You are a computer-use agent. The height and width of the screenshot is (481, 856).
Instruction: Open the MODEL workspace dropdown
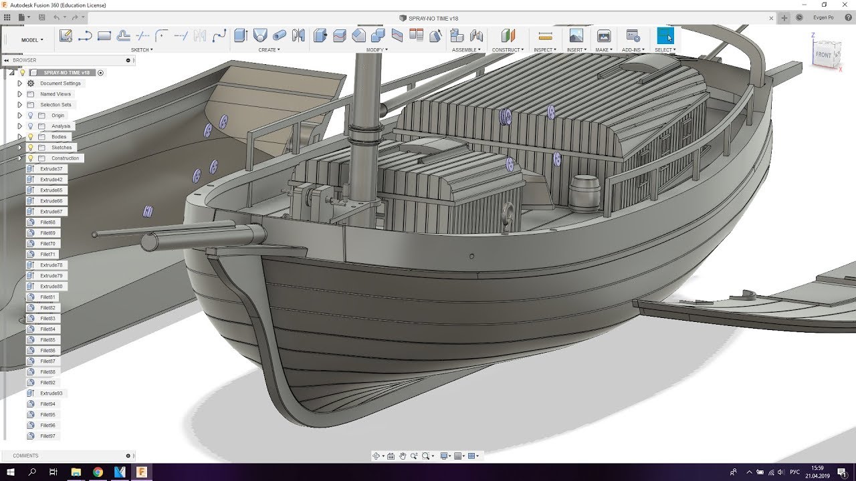pos(31,40)
